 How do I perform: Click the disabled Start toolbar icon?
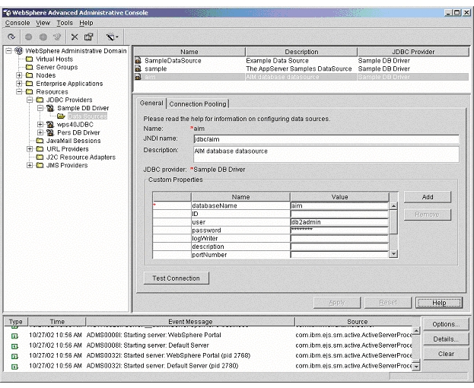click(29, 37)
